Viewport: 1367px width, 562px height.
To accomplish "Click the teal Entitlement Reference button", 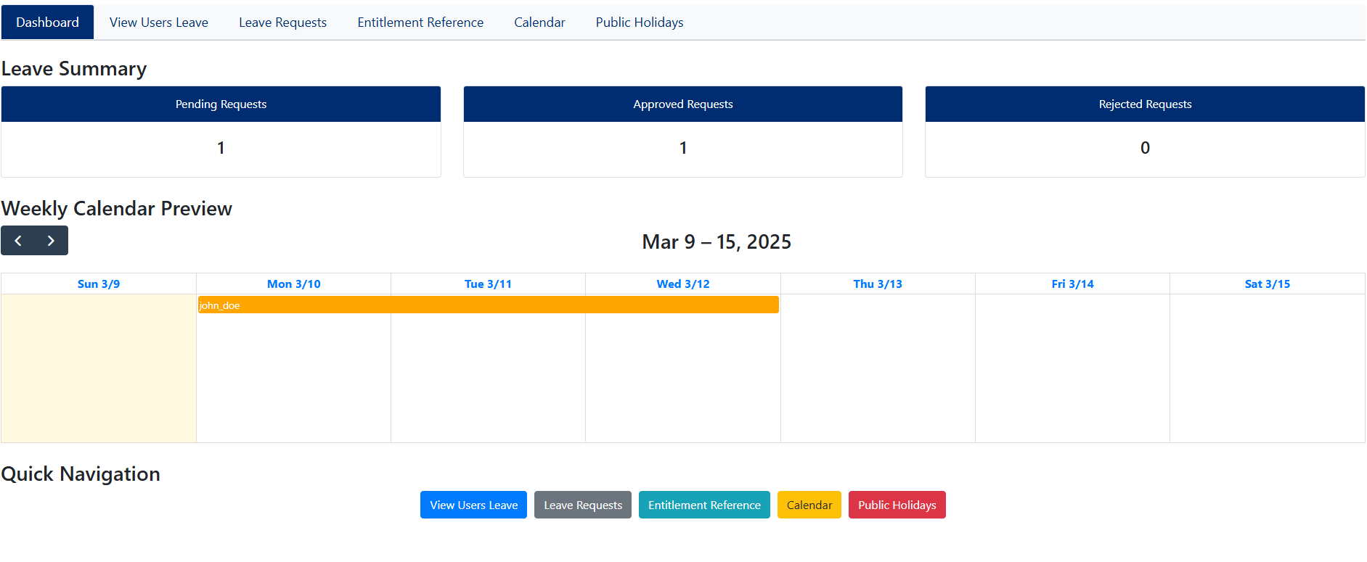I will [x=703, y=505].
